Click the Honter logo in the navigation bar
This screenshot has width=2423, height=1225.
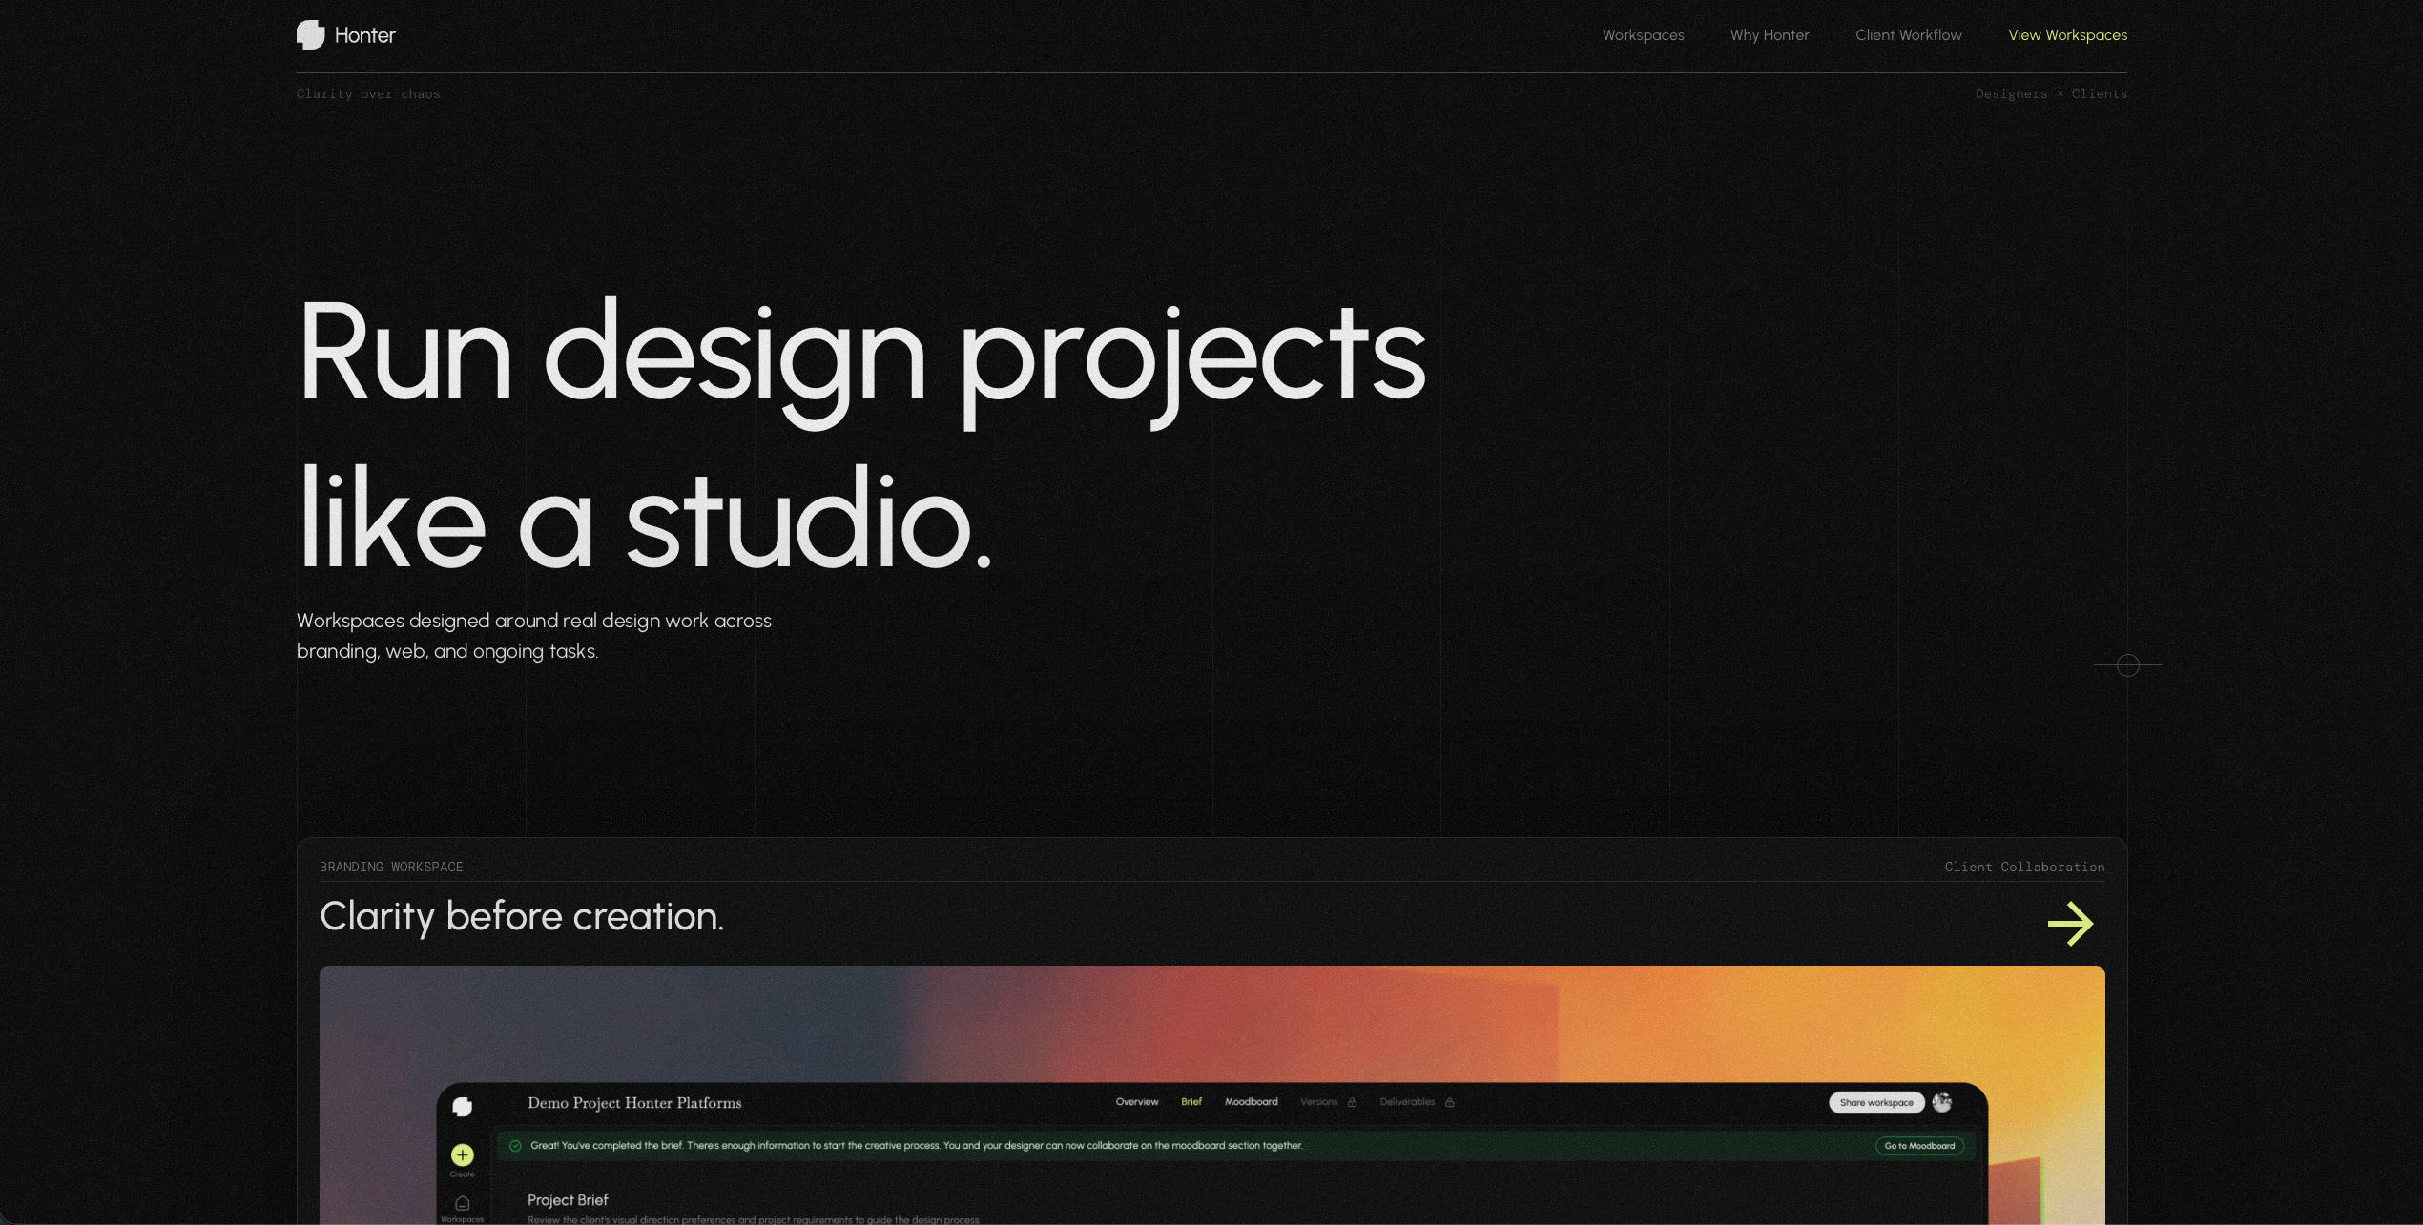point(346,34)
